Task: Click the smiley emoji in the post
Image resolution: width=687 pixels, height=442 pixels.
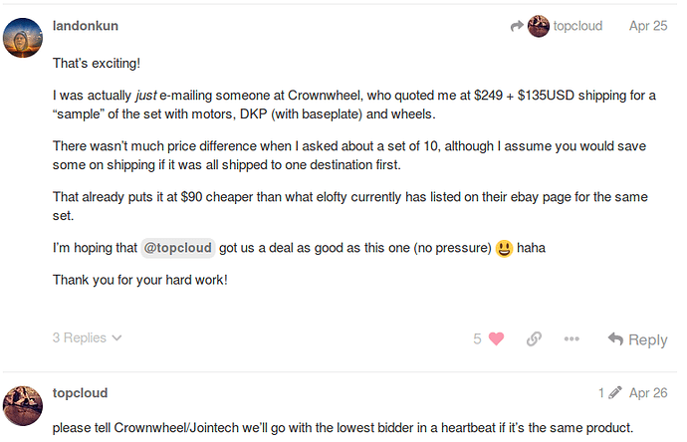Action: [504, 249]
